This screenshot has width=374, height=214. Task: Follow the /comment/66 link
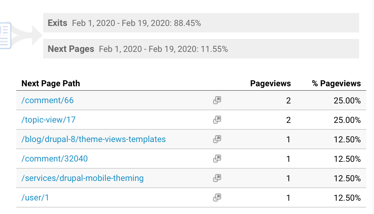pyautogui.click(x=47, y=101)
